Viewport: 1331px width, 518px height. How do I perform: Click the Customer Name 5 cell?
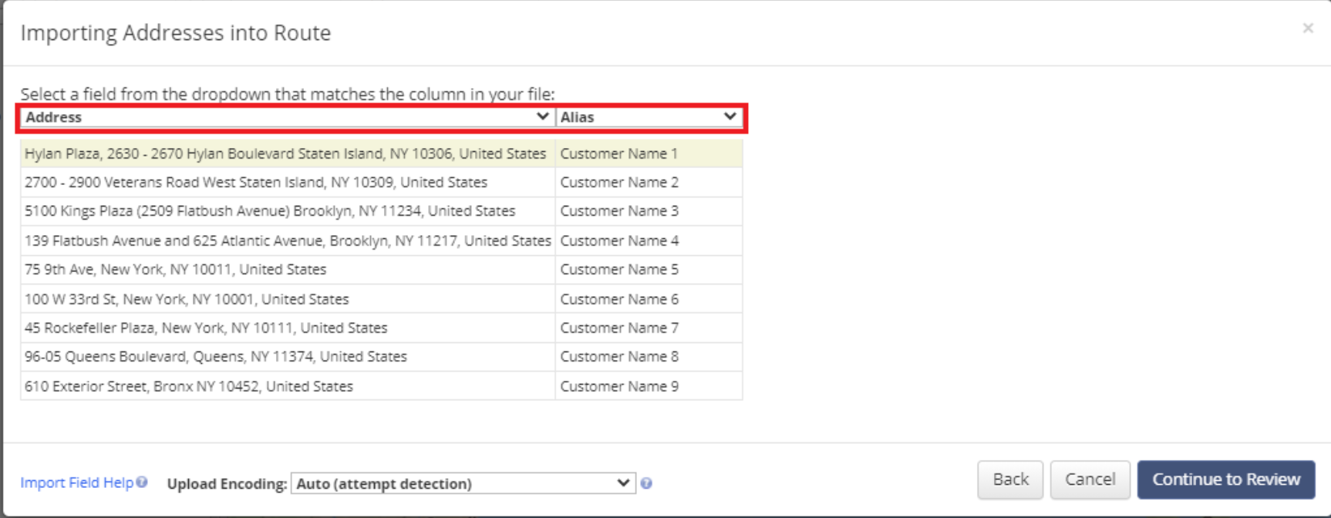click(x=649, y=270)
